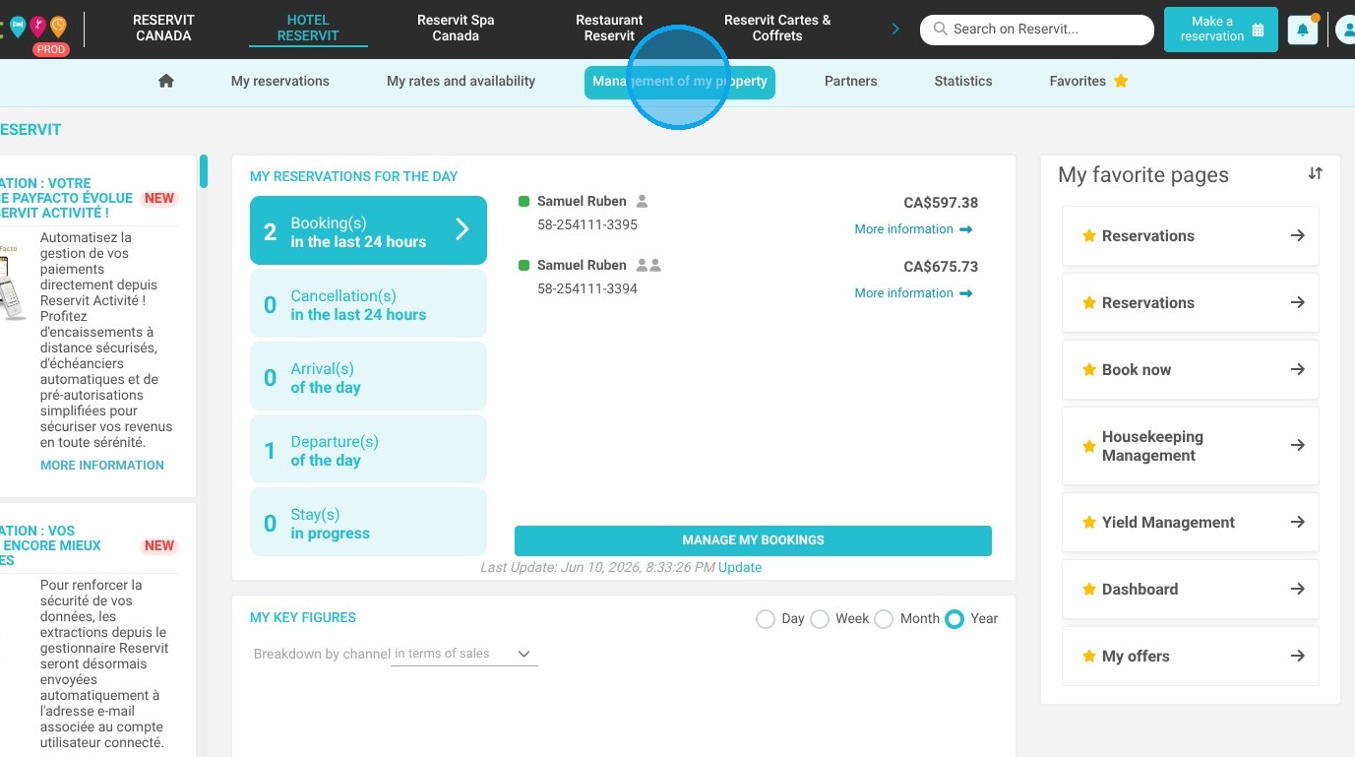The height and width of the screenshot is (757, 1355).
Task: Open Management of my property menu
Action: coord(680,82)
